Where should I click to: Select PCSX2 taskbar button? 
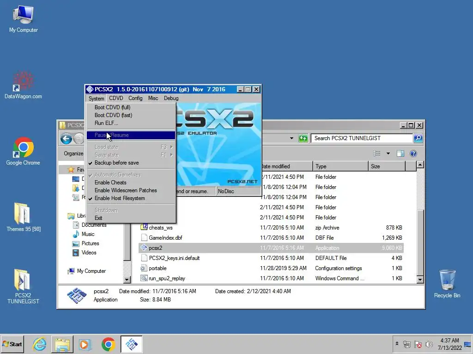[132, 344]
